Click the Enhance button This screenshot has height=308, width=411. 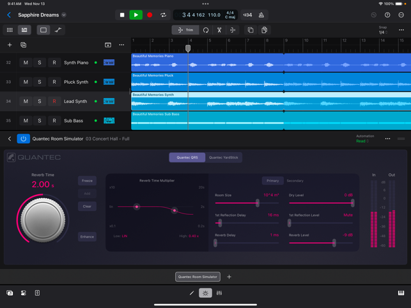[87, 236]
